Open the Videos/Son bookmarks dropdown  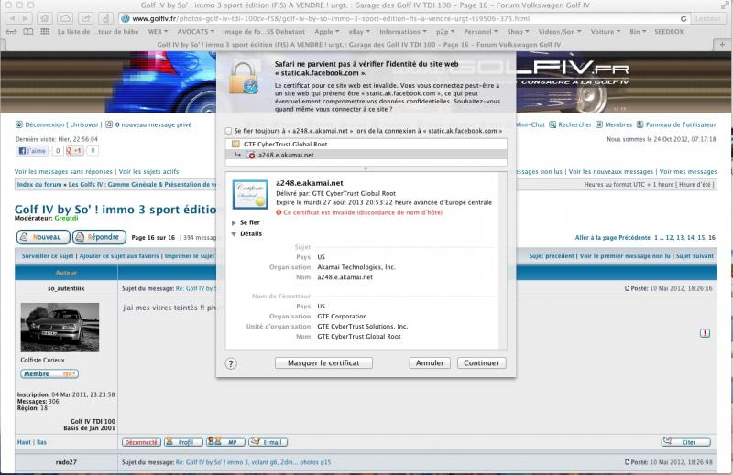click(560, 32)
